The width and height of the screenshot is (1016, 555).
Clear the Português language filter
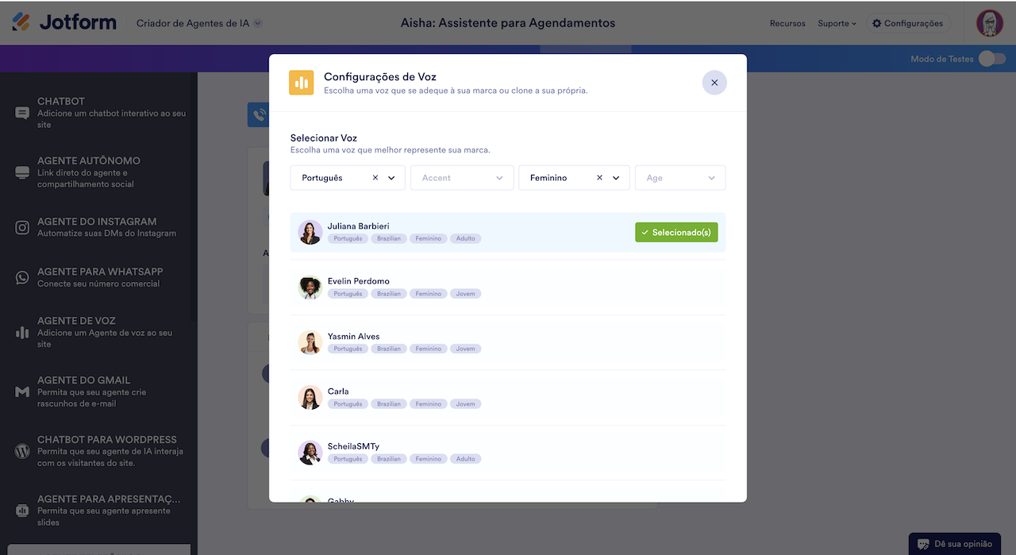[x=375, y=178]
